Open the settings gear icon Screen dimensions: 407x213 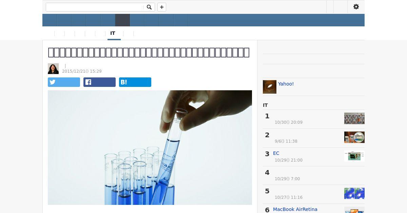click(x=356, y=7)
